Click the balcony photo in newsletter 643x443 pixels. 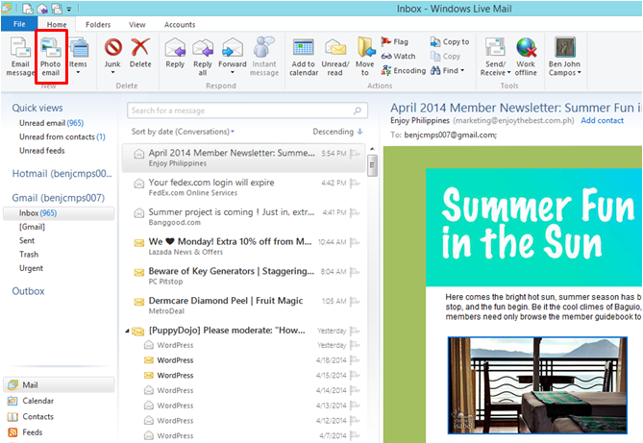click(x=537, y=385)
